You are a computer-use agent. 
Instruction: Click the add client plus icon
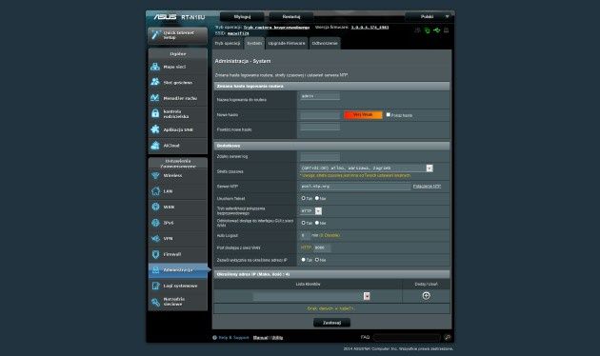click(426, 296)
